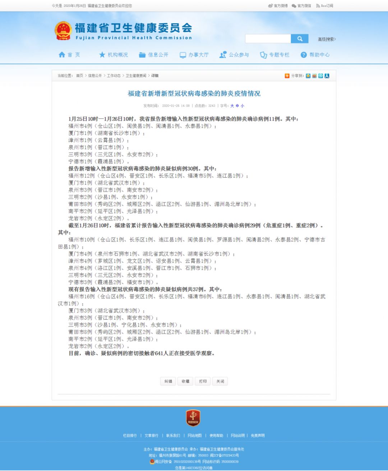Share article via Renren icon
The height and width of the screenshot is (471, 388).
tap(327, 76)
